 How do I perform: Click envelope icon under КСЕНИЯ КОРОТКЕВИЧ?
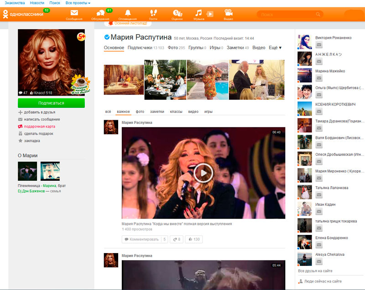point(319,112)
